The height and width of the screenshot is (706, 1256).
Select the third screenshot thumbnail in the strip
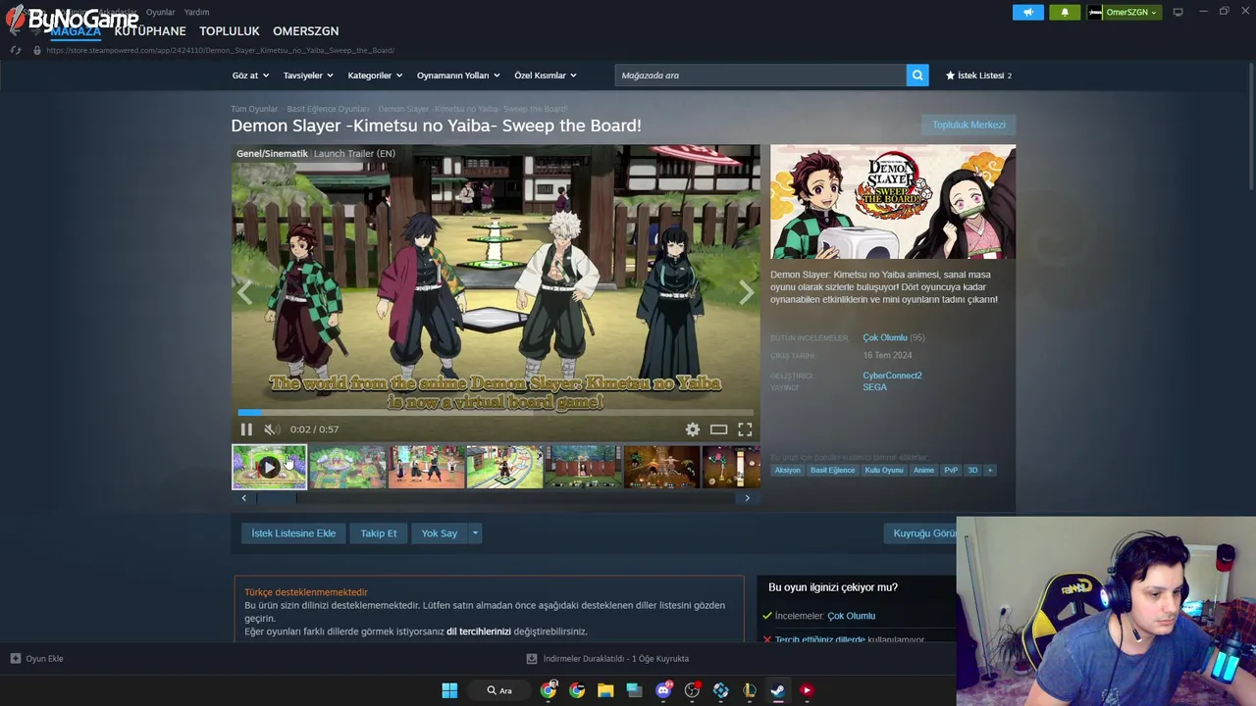click(x=426, y=467)
